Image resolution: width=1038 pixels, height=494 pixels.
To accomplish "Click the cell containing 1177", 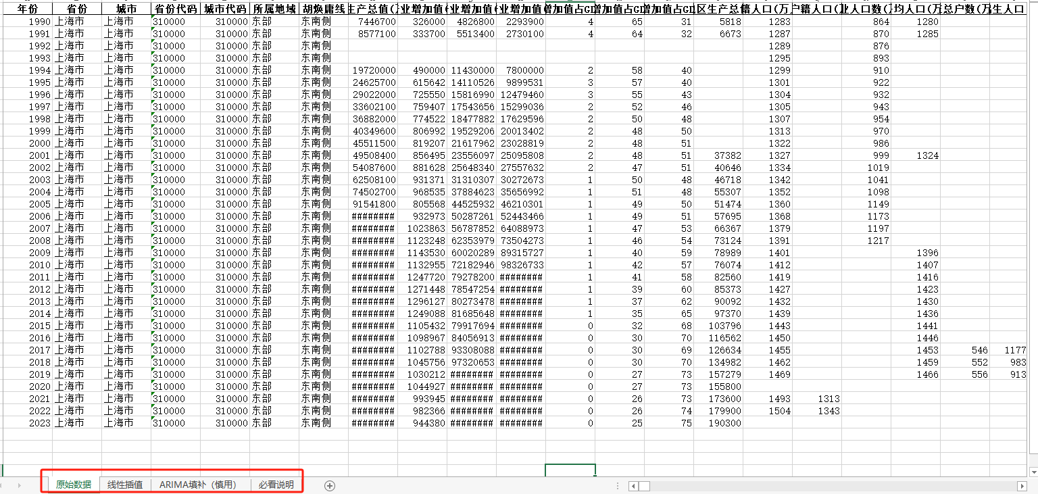I will [x=1009, y=350].
